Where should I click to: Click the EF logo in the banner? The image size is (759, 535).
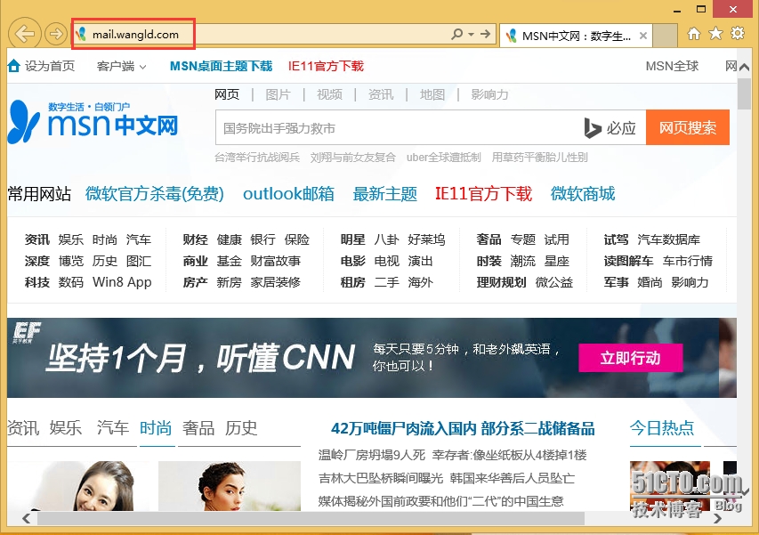pyautogui.click(x=27, y=333)
